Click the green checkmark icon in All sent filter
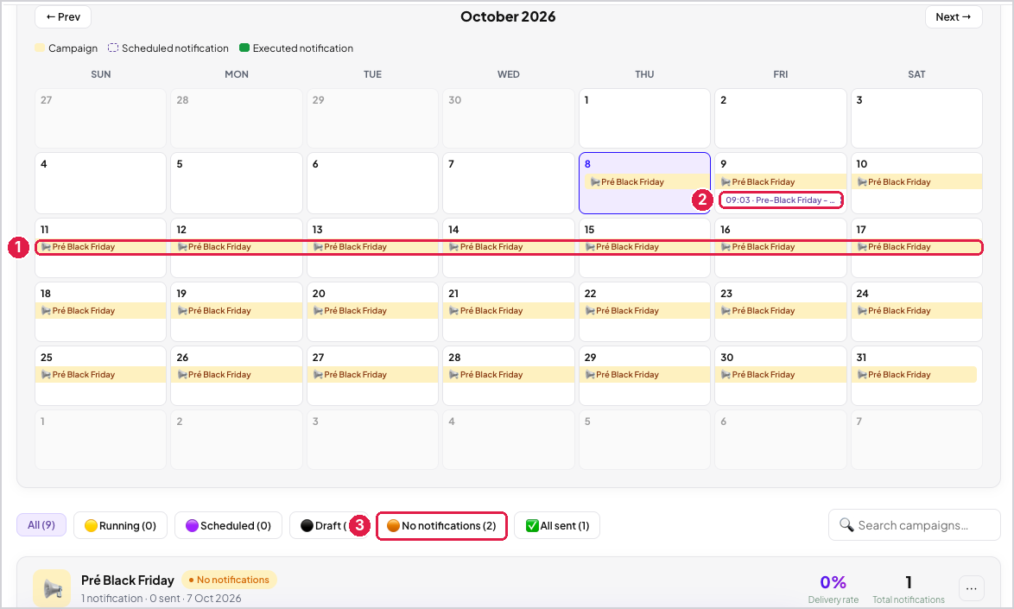 point(532,525)
